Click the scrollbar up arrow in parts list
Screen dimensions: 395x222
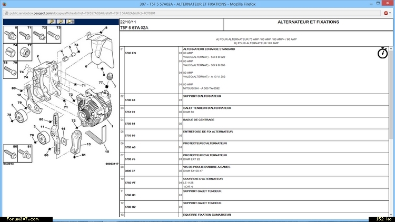[x=391, y=22]
